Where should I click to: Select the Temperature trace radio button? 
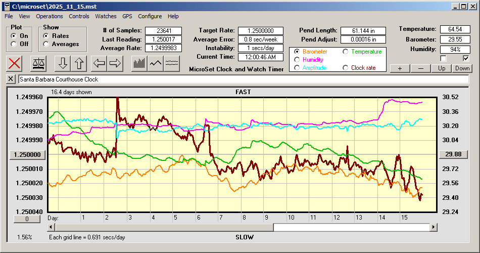click(x=346, y=52)
